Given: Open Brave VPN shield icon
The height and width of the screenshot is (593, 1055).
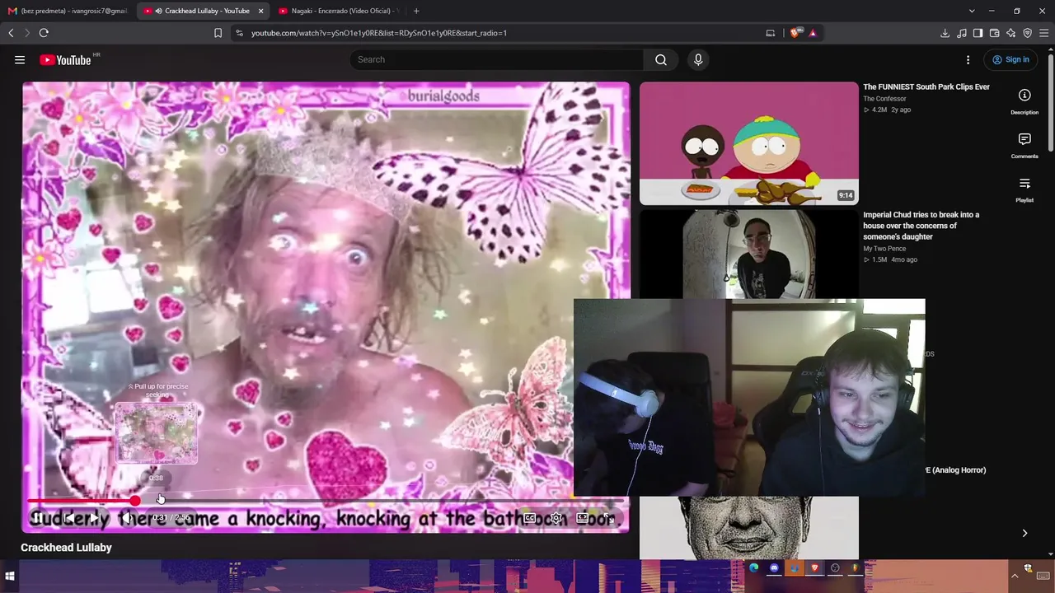Looking at the screenshot, I should point(1027,33).
